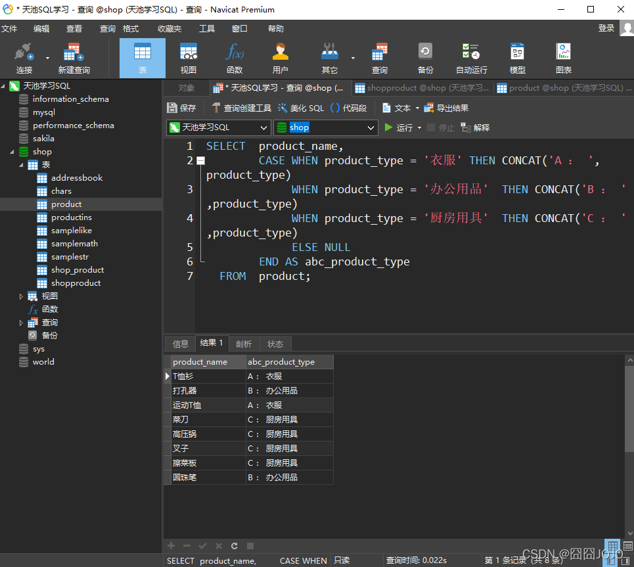
Task: Select the addressbook table
Action: pos(77,178)
